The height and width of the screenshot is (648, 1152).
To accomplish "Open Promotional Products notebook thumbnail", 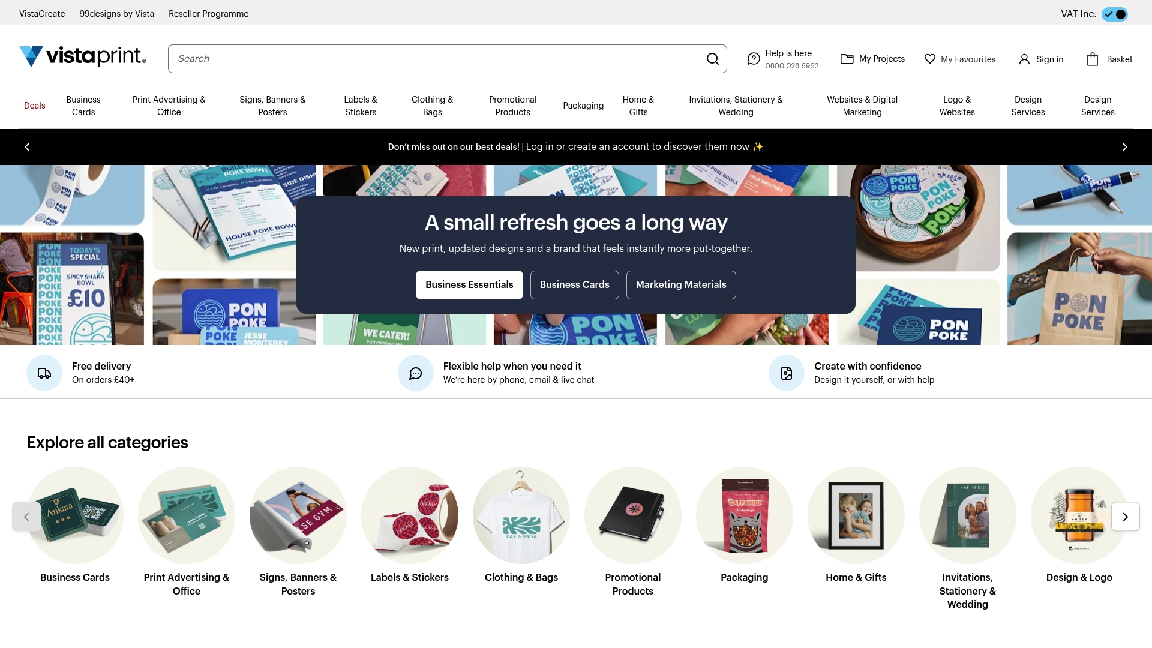I will tap(633, 515).
